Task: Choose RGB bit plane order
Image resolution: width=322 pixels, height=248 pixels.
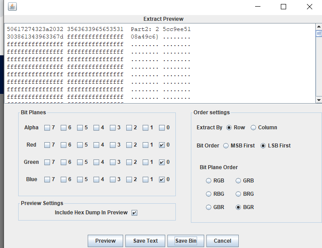Action: [x=209, y=181]
